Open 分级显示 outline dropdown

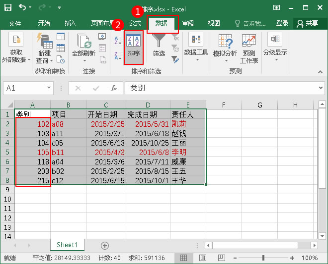pos(275,47)
